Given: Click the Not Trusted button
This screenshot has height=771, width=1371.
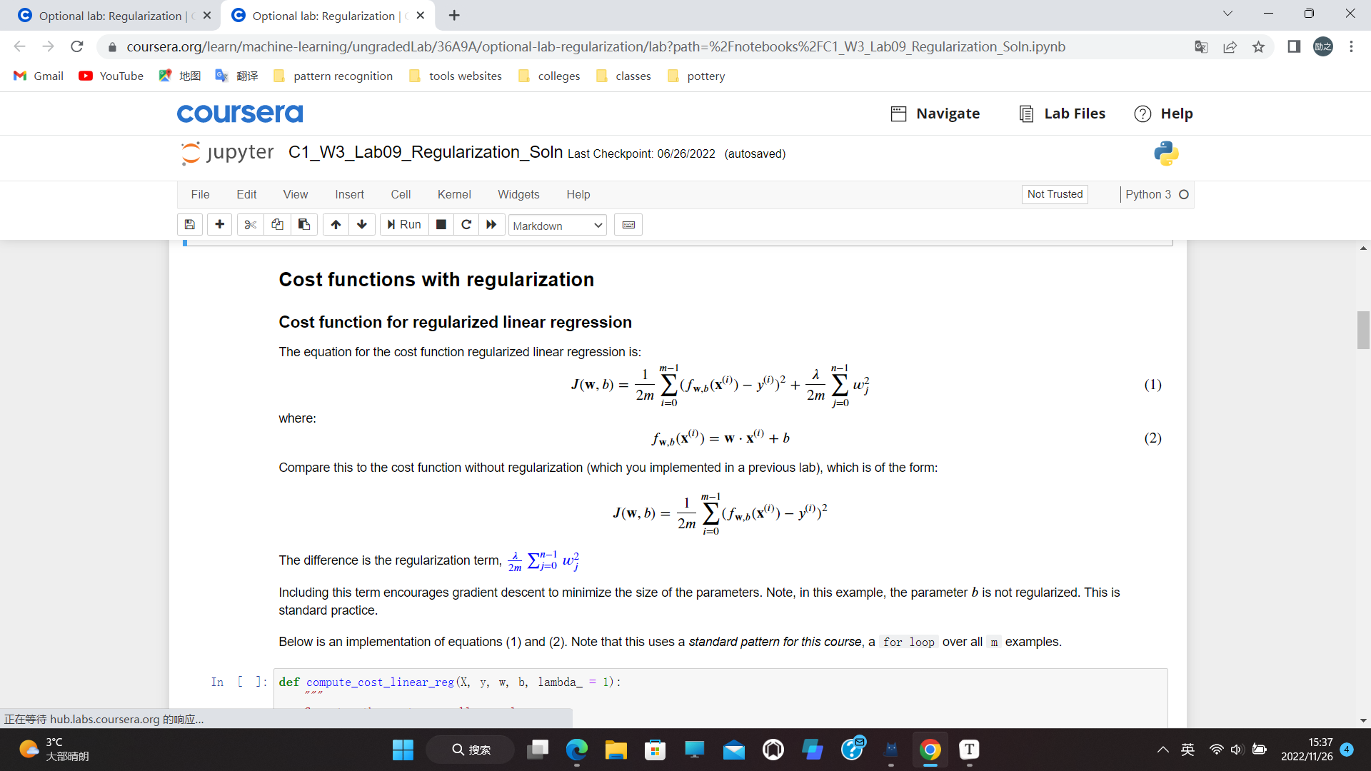Looking at the screenshot, I should 1055,194.
